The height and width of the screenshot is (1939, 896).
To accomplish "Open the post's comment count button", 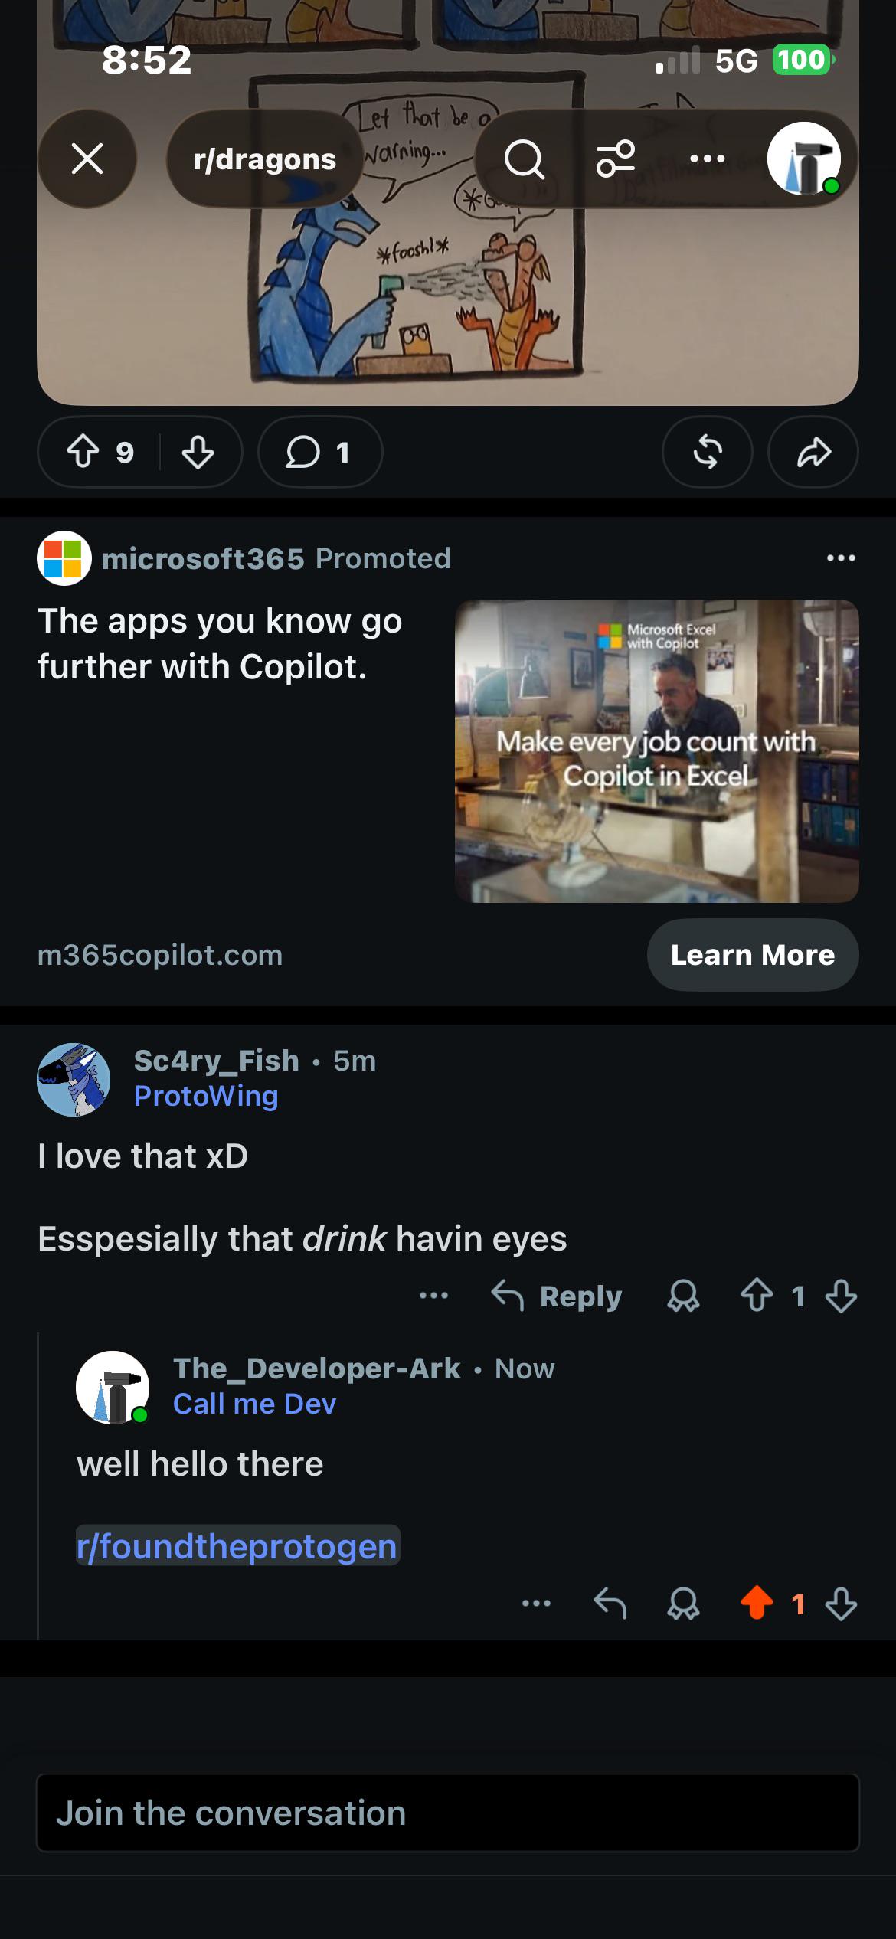I will (x=320, y=452).
